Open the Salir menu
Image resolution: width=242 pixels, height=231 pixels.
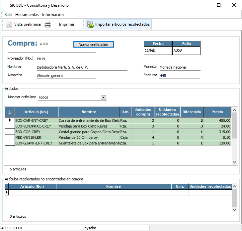pos(8,15)
